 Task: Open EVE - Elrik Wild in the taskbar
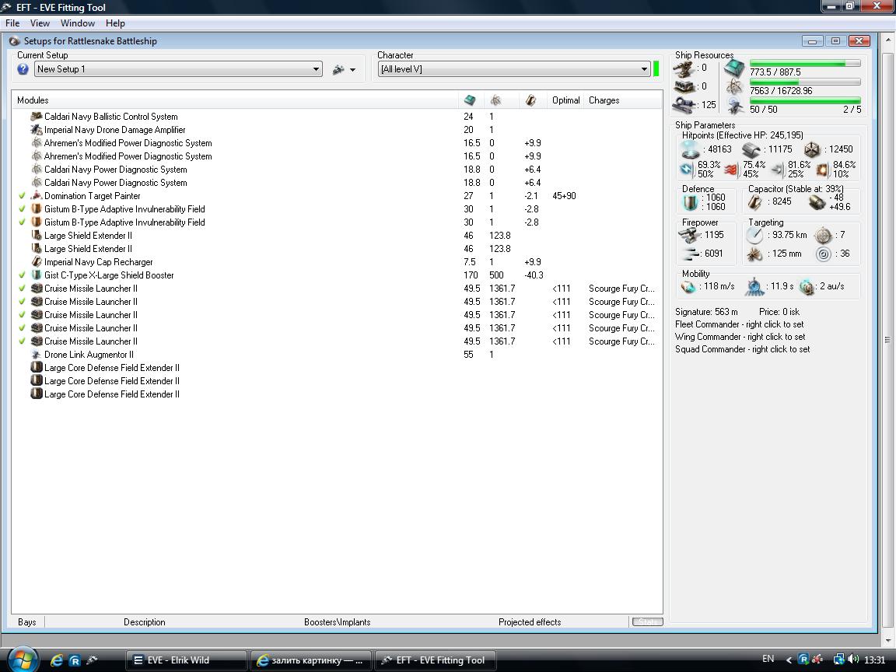186,660
